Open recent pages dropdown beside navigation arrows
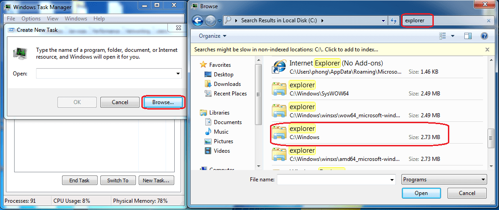This screenshot has width=499, height=210. click(219, 21)
